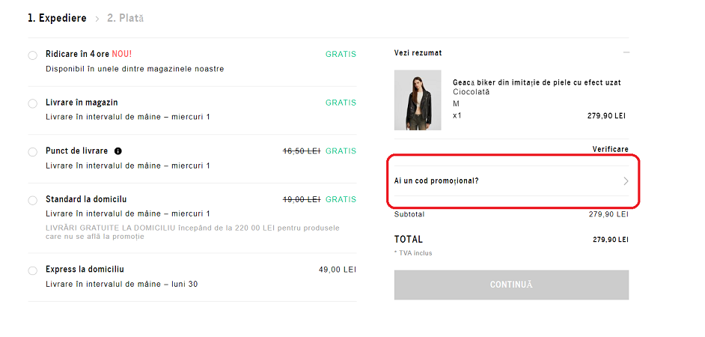Collapse the Vezi rezumat summary section

point(626,53)
